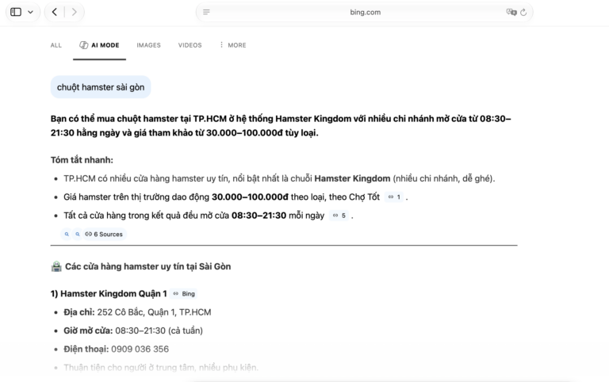The width and height of the screenshot is (609, 382).
Task: Open Bing citation beside Hamster Kingdom Quận 1
Action: pyautogui.click(x=184, y=294)
